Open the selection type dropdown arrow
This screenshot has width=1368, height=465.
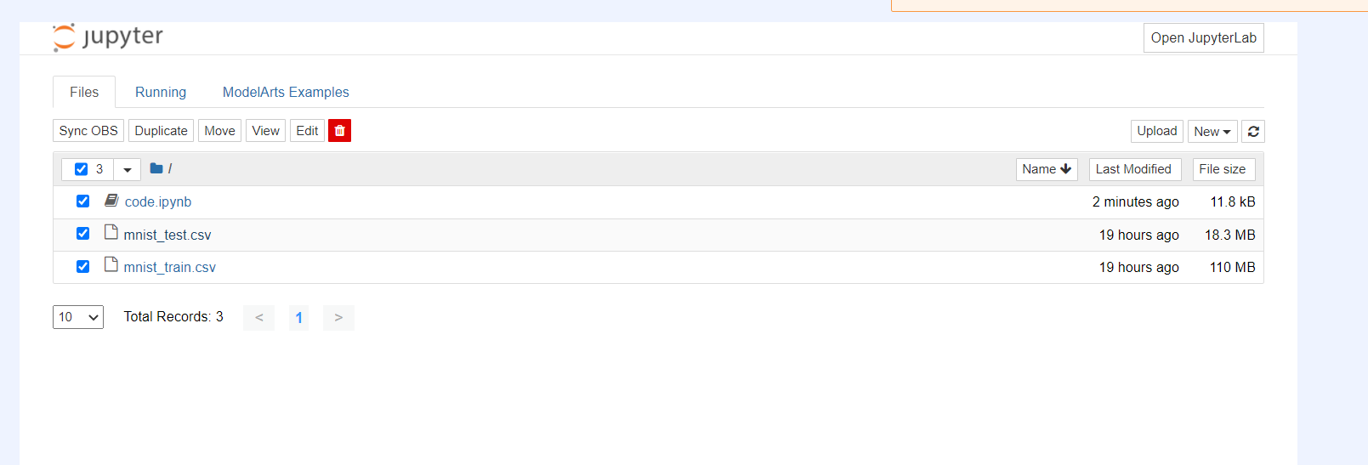(x=128, y=169)
